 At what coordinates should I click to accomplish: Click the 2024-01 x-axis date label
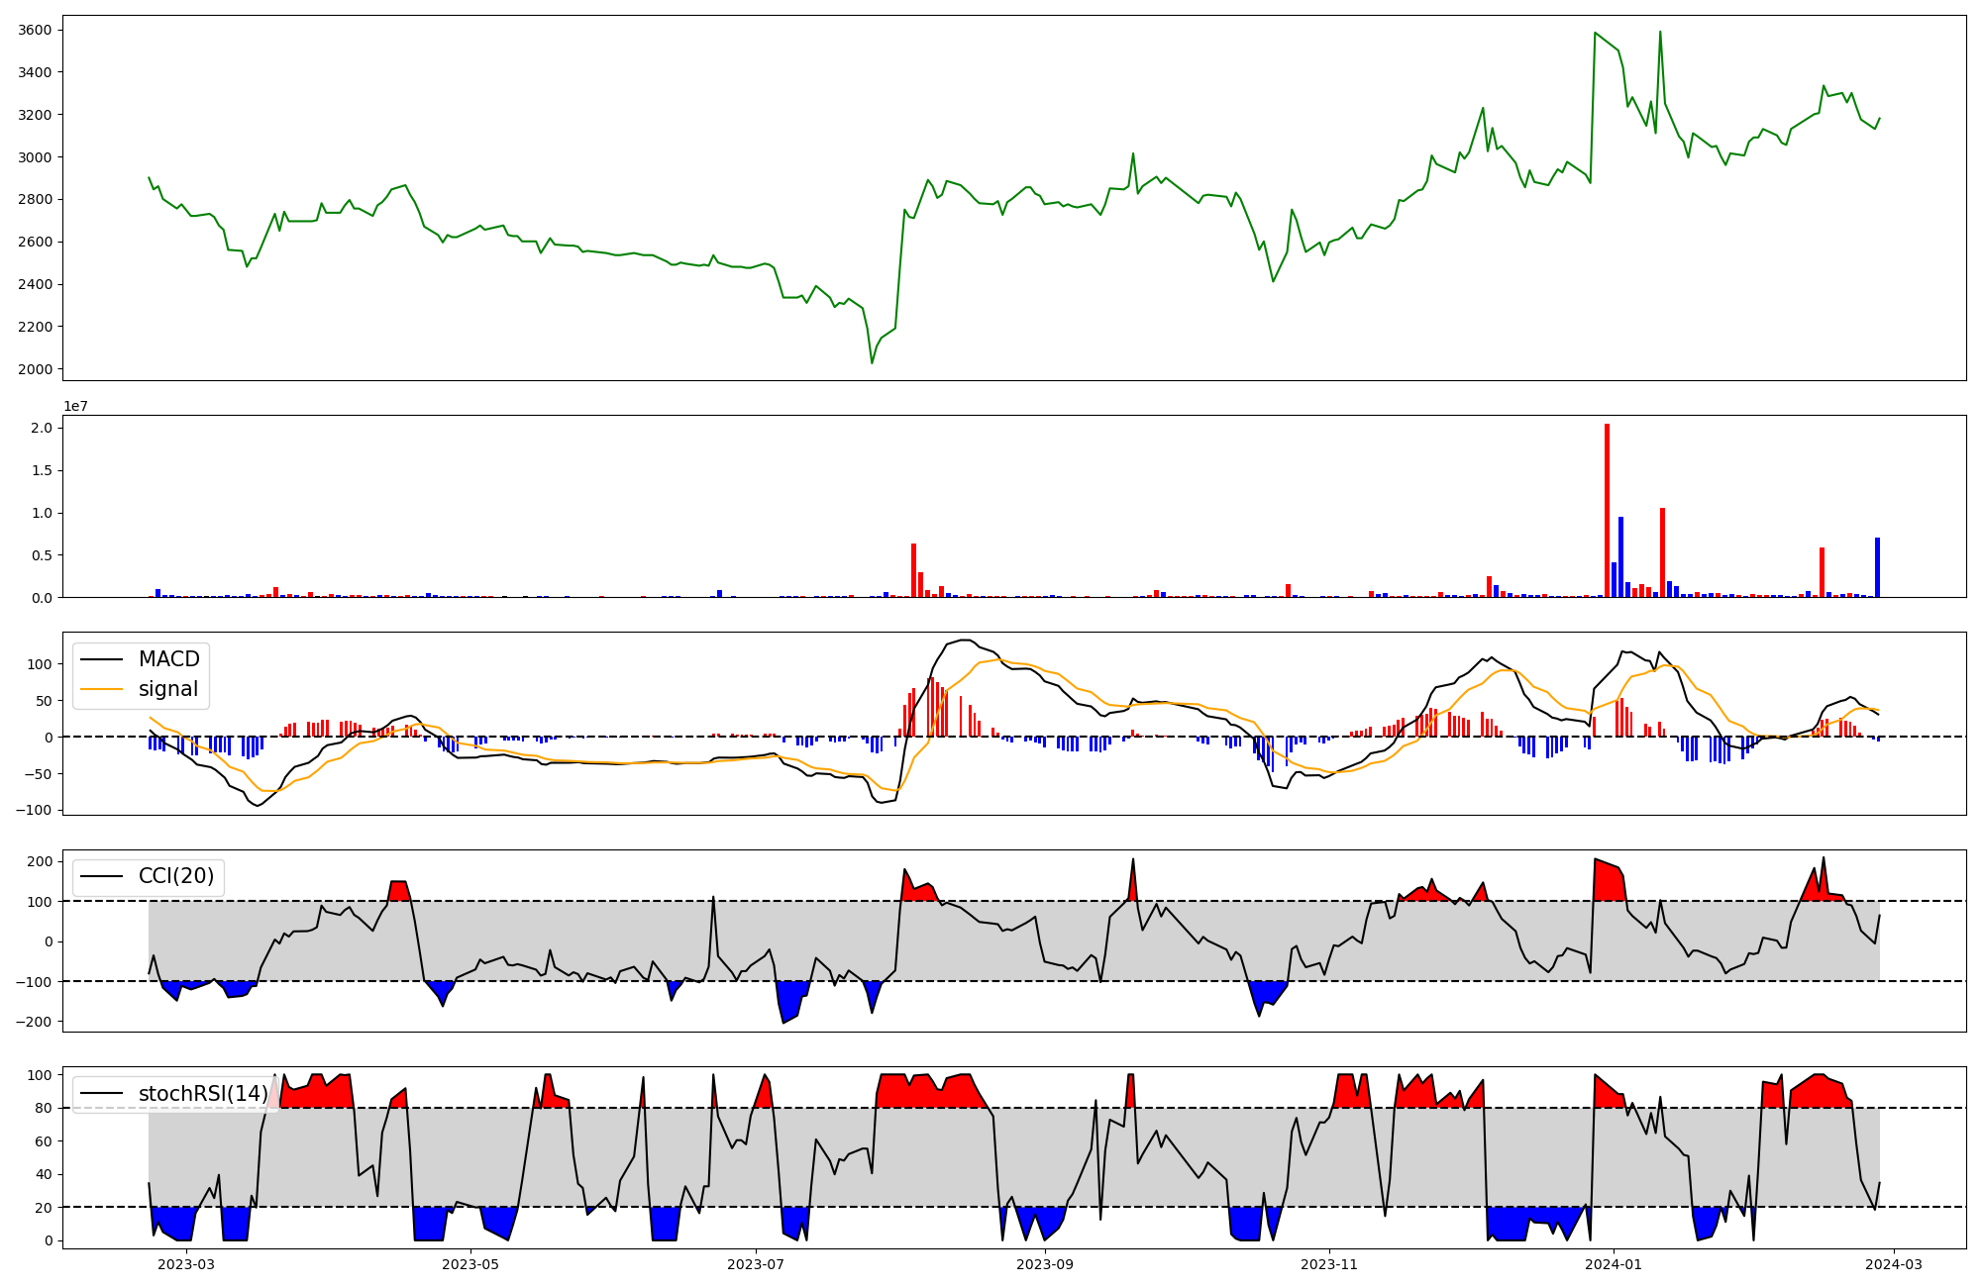(1614, 1264)
